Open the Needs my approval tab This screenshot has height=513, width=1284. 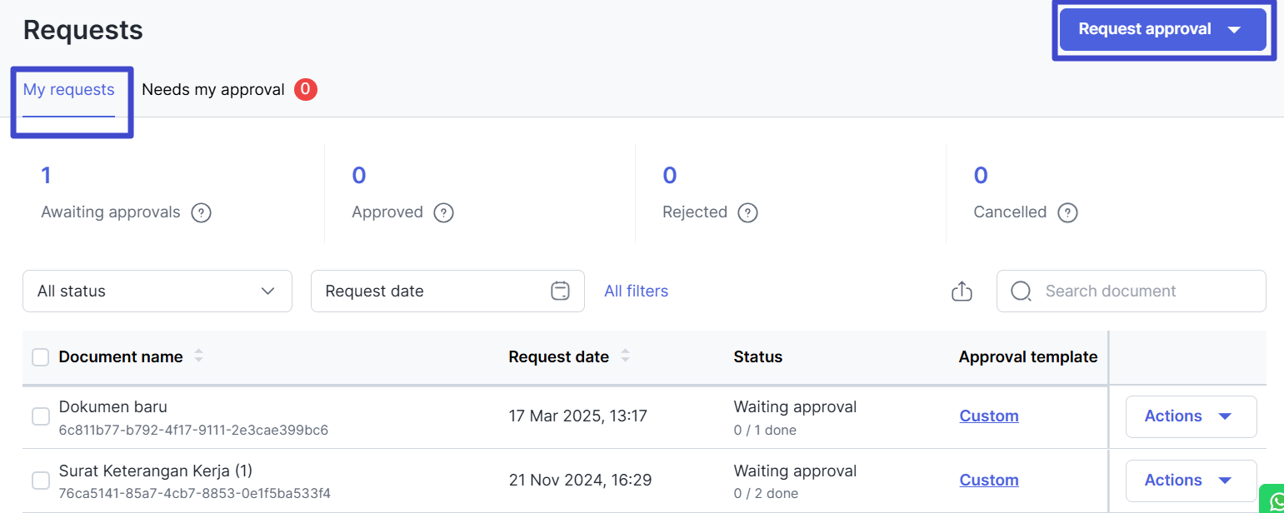tap(213, 90)
